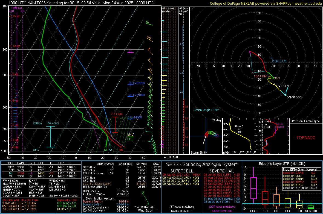Click the cyan "159 m2s2" label on skew-T

(x=53, y=123)
